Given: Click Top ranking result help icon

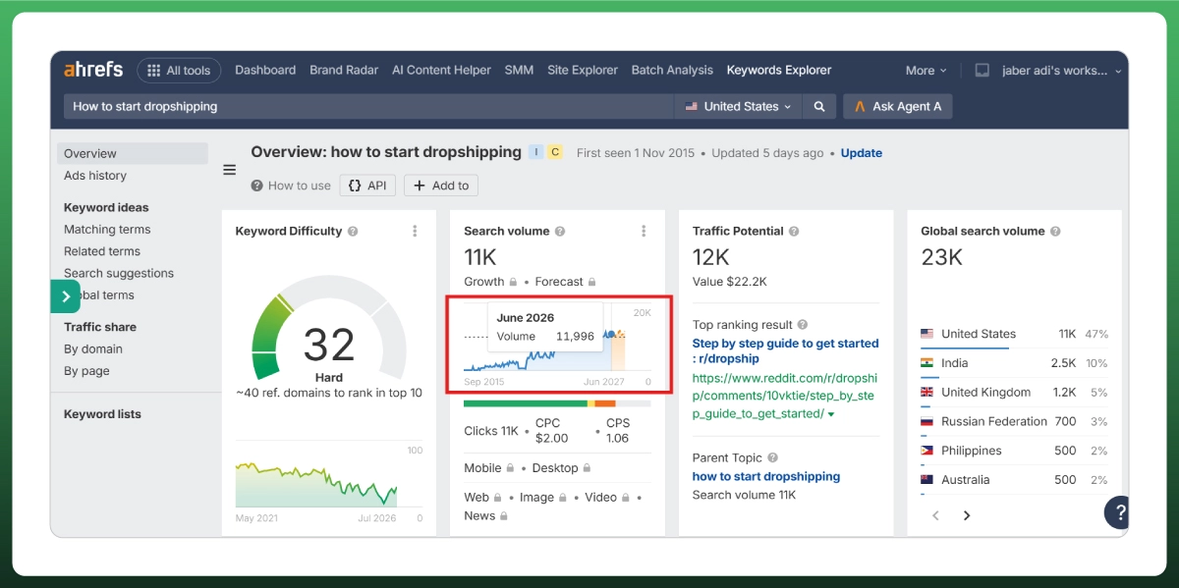Looking at the screenshot, I should pos(803,325).
